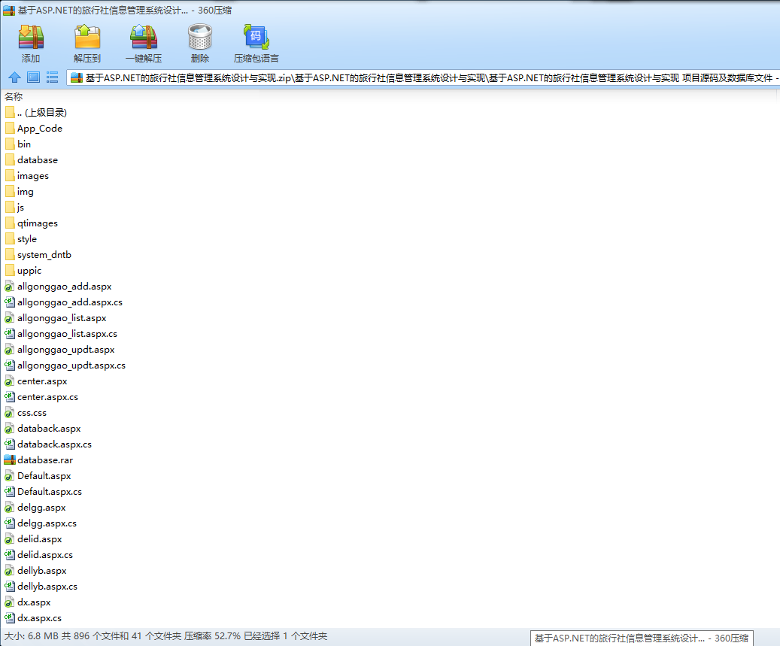This screenshot has height=646, width=780.
Task: Switch to large icon view mode
Action: coord(33,77)
